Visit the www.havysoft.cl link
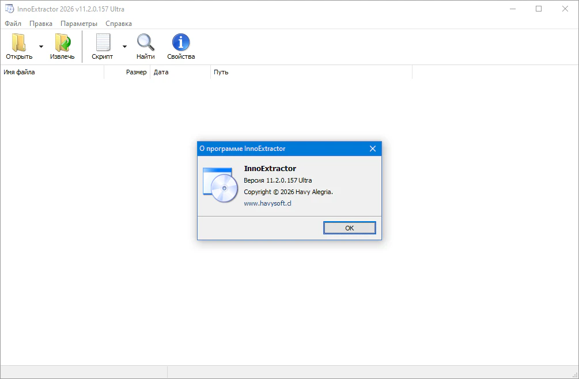 (x=268, y=203)
